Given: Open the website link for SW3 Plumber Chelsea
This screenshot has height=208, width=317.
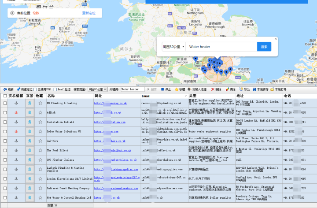Looking at the screenshot, I should click(115, 160).
